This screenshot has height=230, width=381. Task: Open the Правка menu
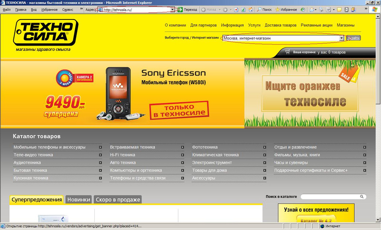point(20,10)
